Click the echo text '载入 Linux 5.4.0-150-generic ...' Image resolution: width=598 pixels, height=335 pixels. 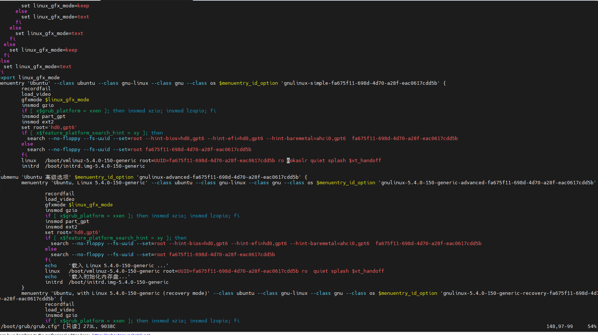coord(119,266)
